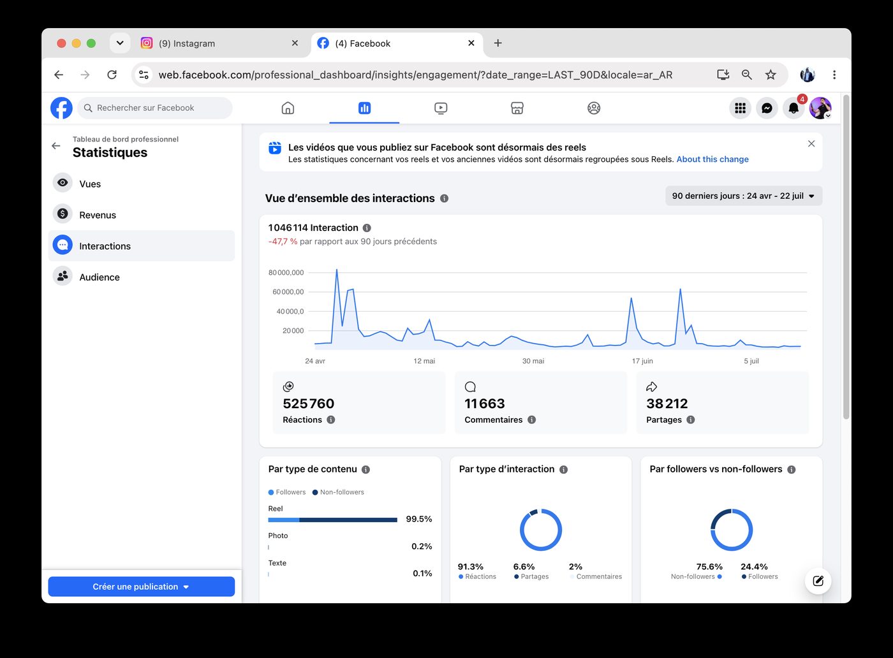Image resolution: width=893 pixels, height=658 pixels.
Task: Select the (4) Facebook browser tab
Action: click(396, 43)
